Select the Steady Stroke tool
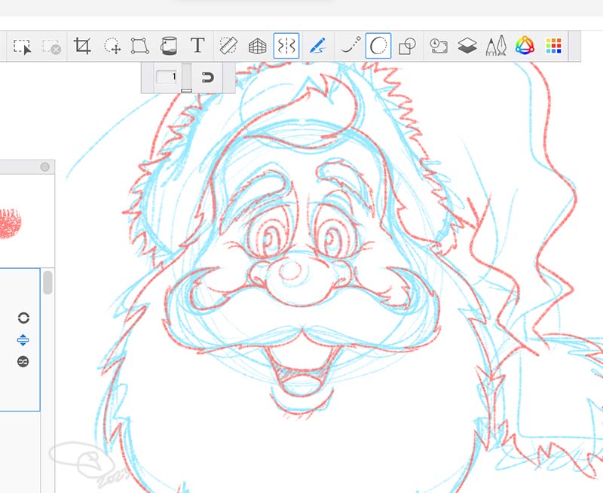 (x=317, y=46)
